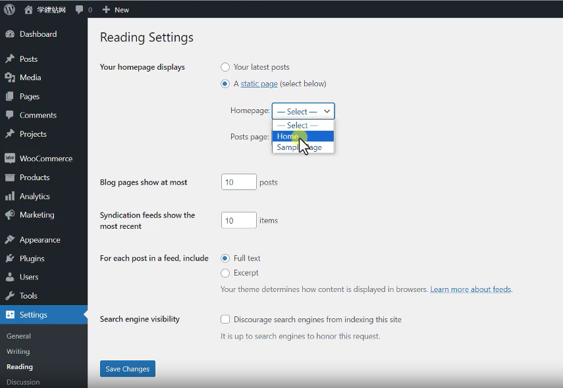Open the Marketing megaphone icon
The height and width of the screenshot is (388, 563).
[x=10, y=215]
